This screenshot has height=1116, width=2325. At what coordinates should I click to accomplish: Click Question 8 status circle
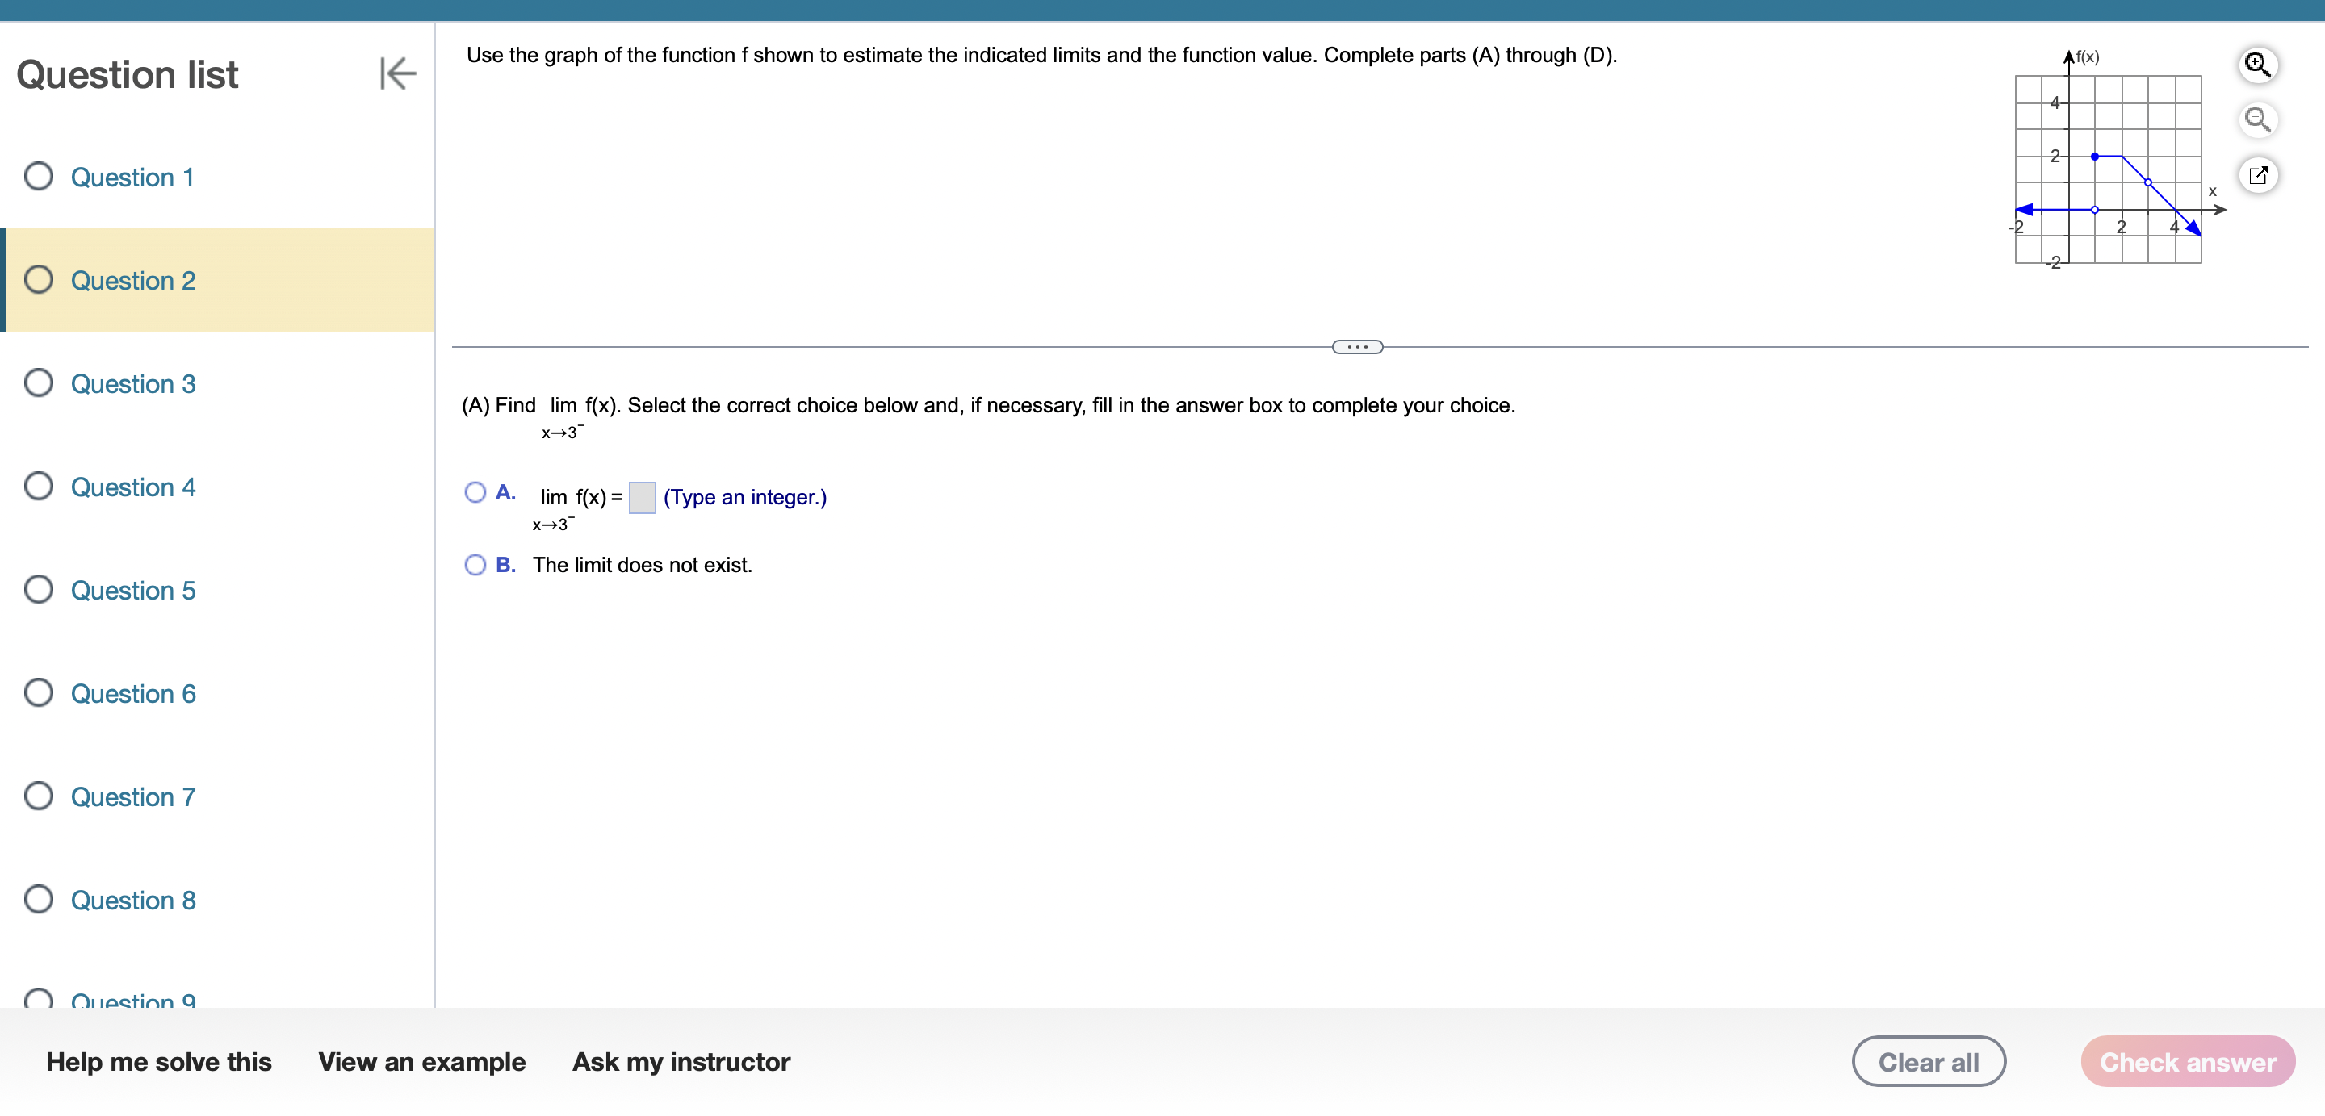pyautogui.click(x=39, y=900)
